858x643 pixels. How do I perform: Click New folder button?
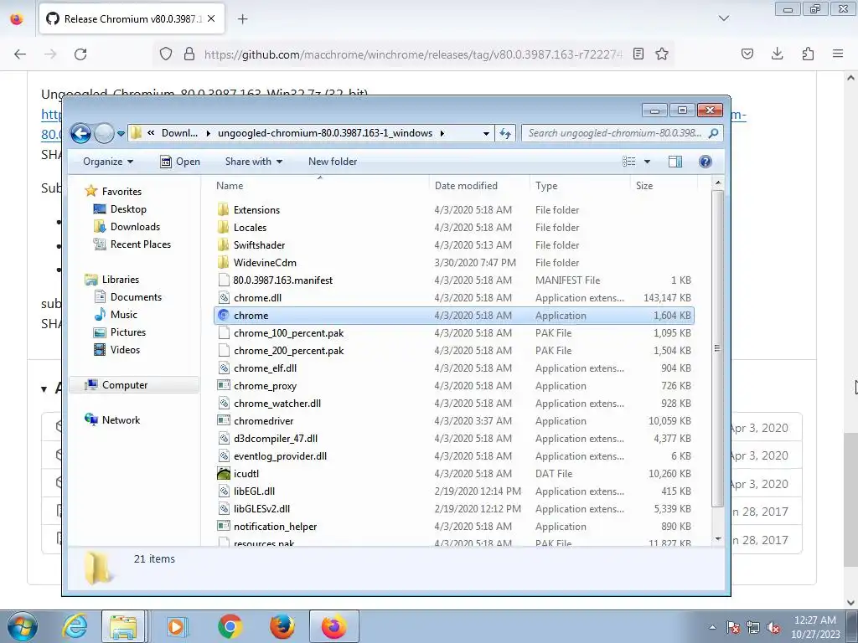click(333, 162)
